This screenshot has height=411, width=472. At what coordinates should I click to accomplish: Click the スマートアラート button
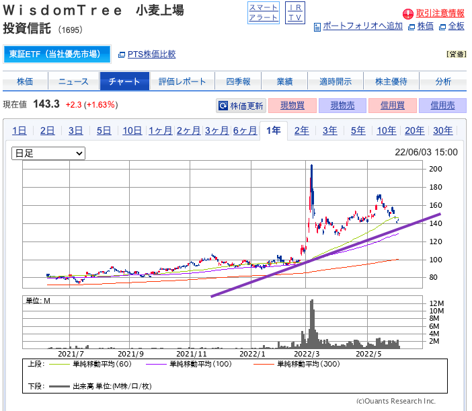pos(264,13)
